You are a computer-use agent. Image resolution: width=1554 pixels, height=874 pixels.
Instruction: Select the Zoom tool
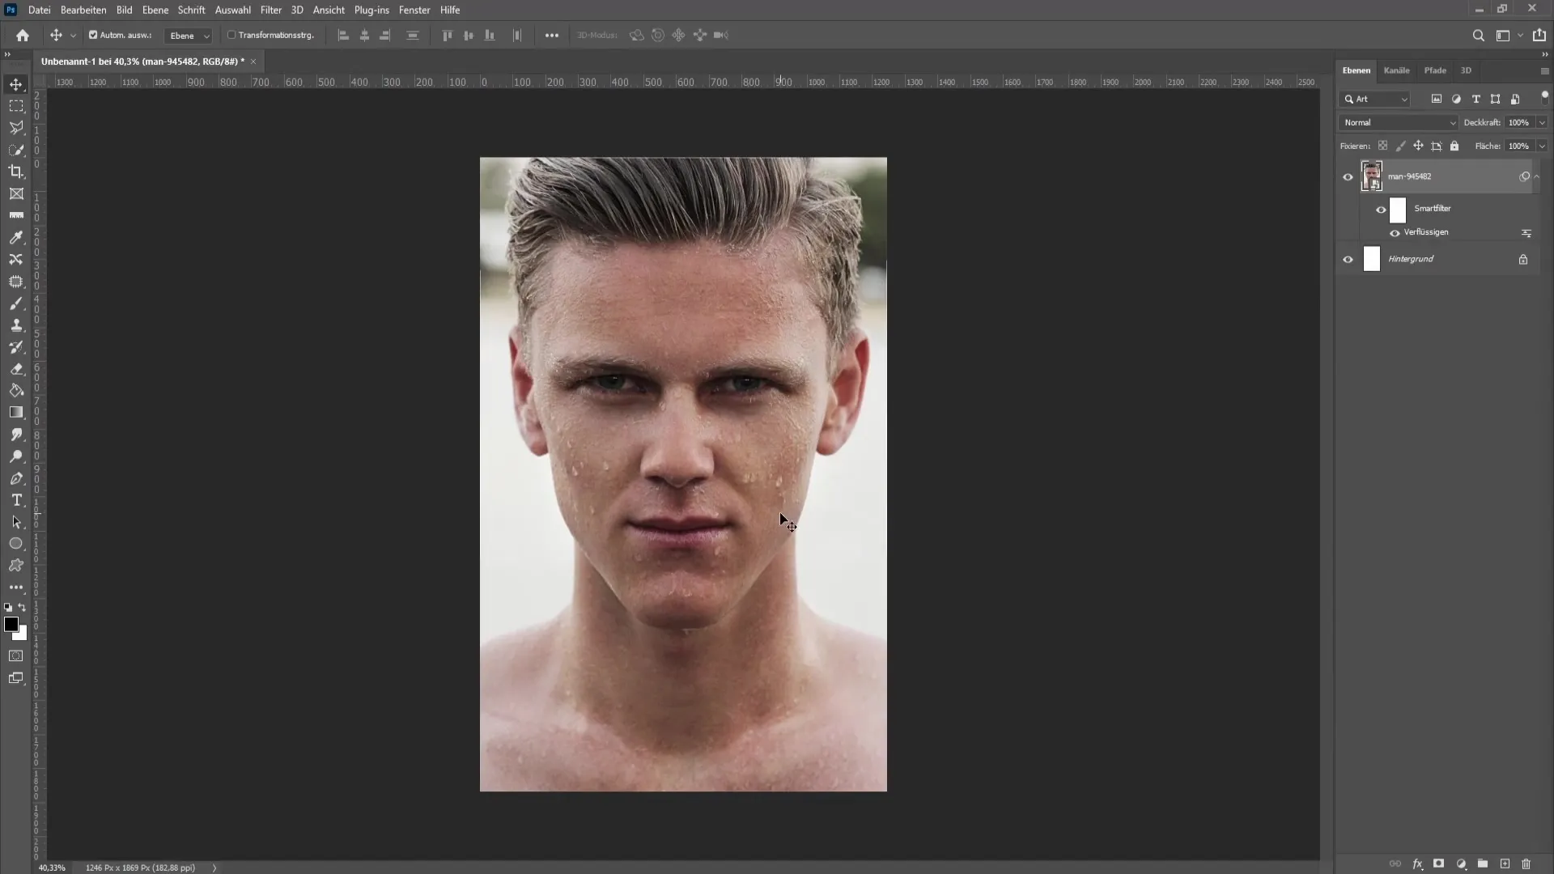tap(16, 456)
